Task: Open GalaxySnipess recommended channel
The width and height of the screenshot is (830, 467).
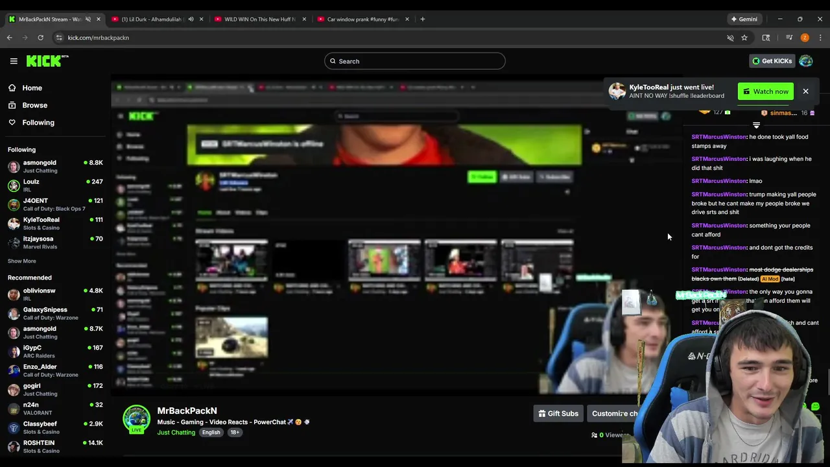Action: click(54, 313)
